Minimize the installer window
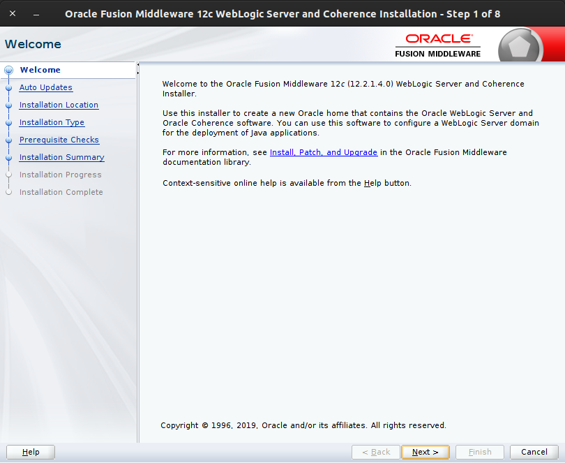The image size is (565, 463). tap(36, 15)
